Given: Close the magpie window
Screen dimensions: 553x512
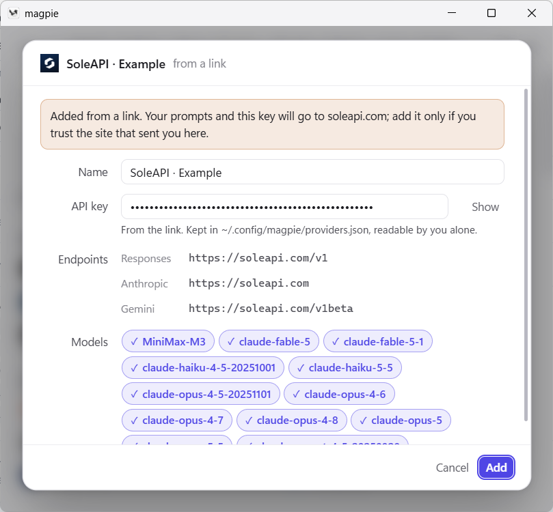Looking at the screenshot, I should click(532, 13).
